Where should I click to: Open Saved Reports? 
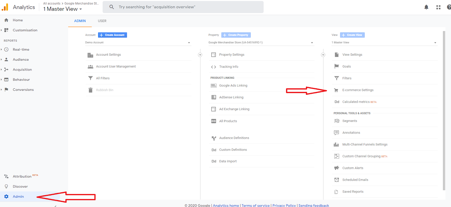[353, 192]
